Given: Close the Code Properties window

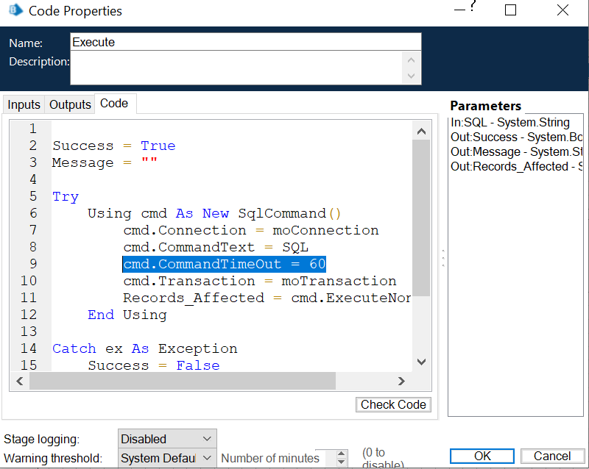Looking at the screenshot, I should (562, 10).
